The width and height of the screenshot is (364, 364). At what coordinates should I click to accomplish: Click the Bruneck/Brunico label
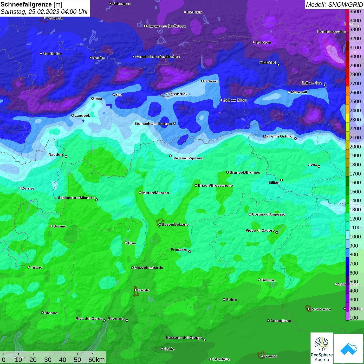245,172
